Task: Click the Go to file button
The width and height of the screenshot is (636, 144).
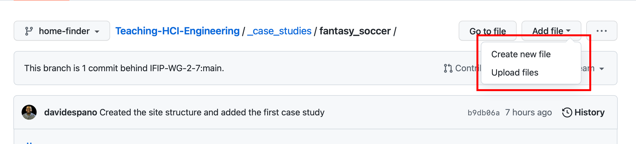Action: 487,31
